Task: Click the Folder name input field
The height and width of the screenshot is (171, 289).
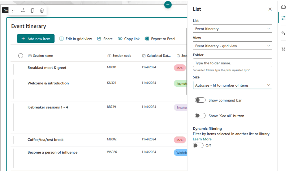Action: tap(233, 63)
